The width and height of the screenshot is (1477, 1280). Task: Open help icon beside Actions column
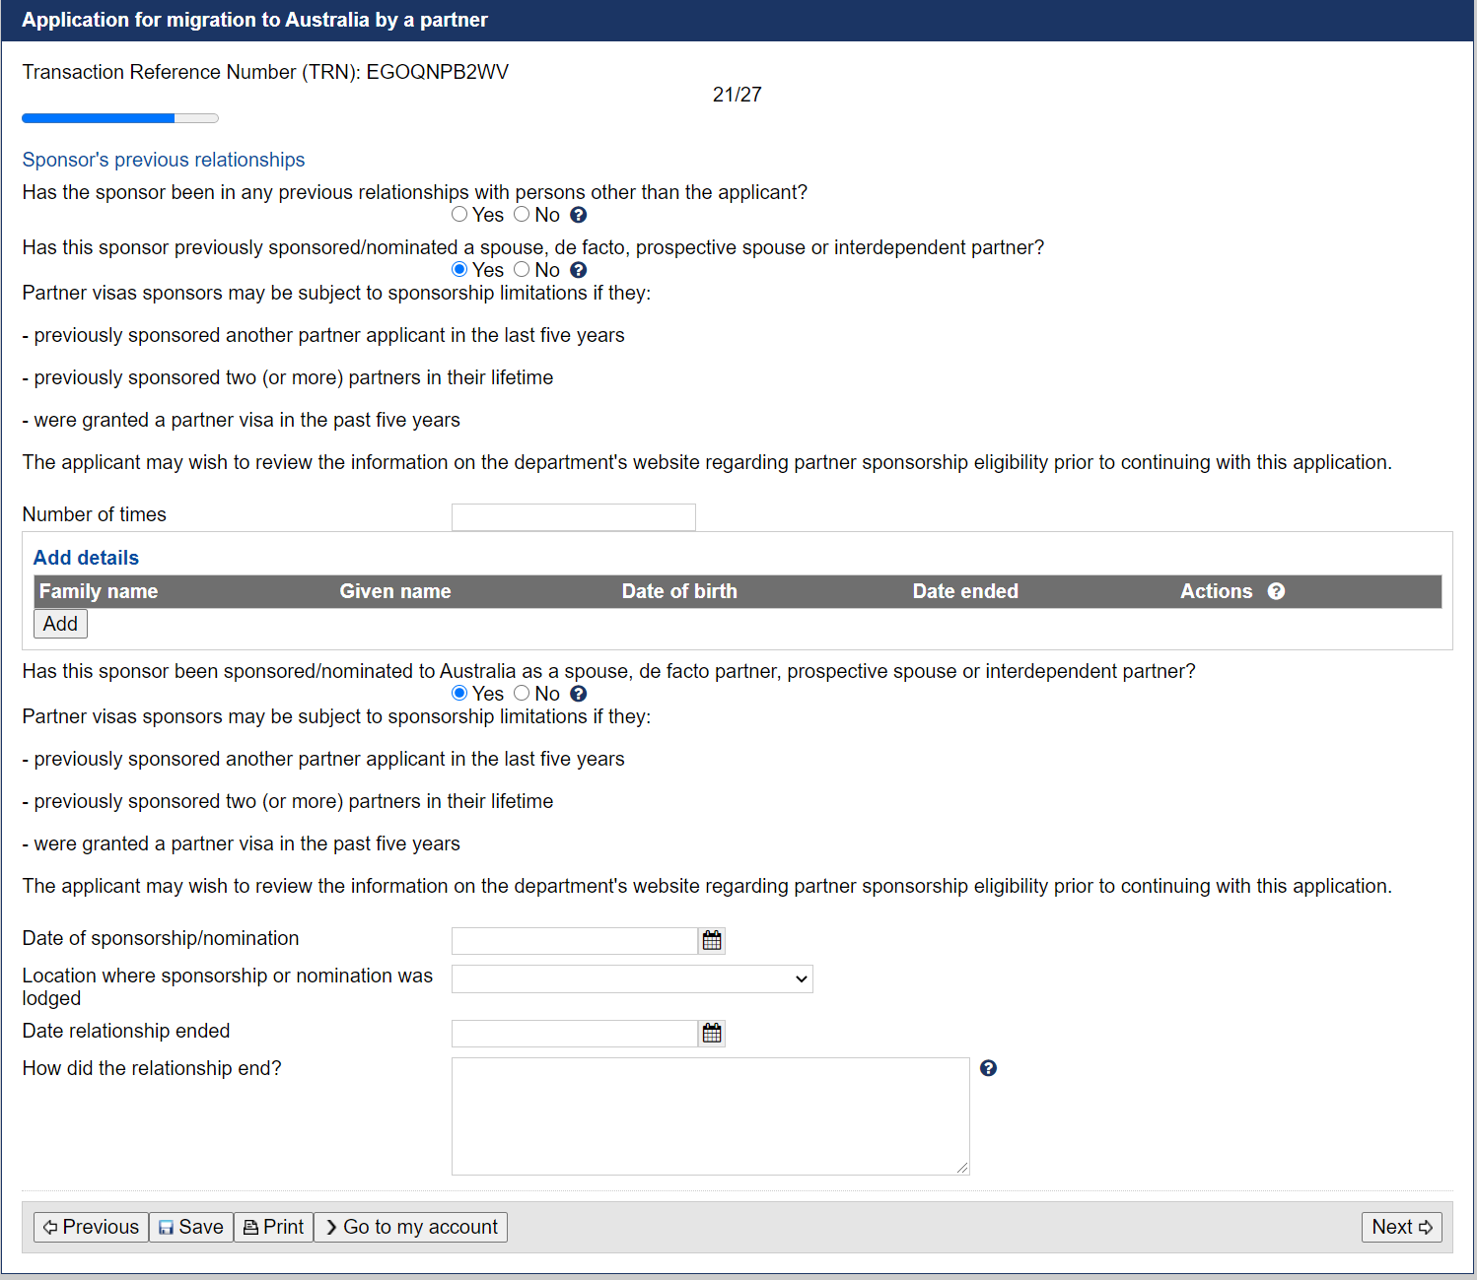pos(1276,591)
